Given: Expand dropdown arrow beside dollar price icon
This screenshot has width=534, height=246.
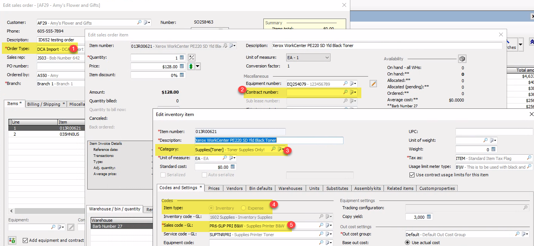Looking at the screenshot, I should point(198,66).
